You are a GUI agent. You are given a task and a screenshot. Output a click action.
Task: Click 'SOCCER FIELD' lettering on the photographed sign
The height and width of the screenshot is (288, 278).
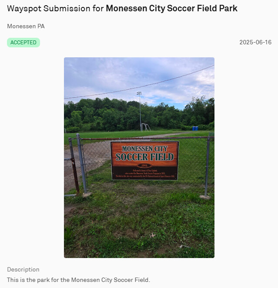coord(144,157)
